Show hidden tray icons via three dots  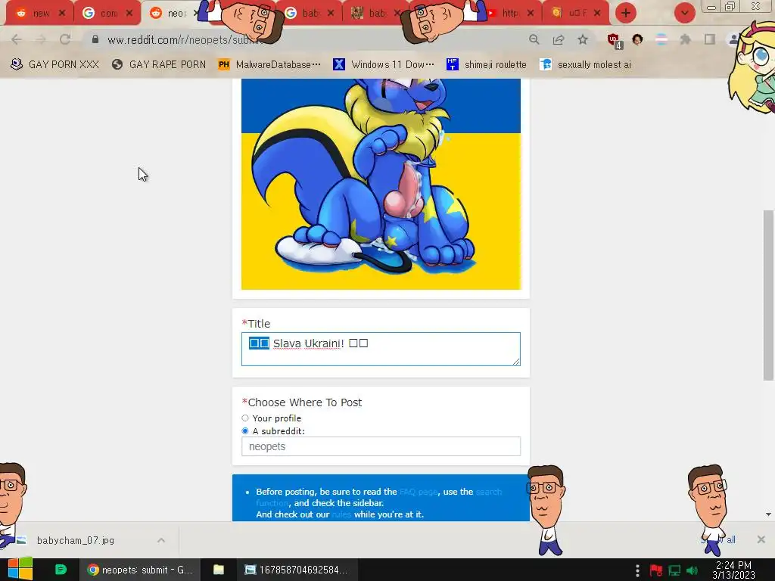(637, 570)
